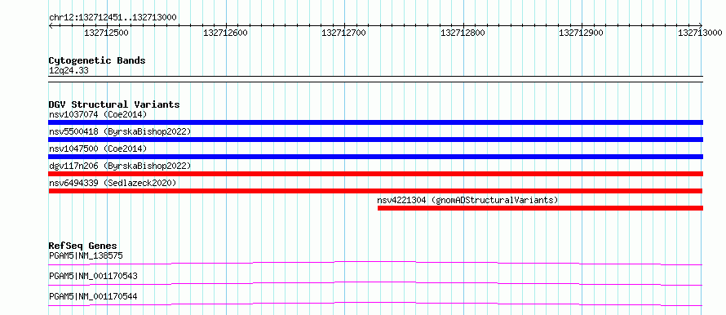Viewport: 726px width, 315px height.
Task: Select the PGAM5|NM_001170543 transcript label
Action: (93, 276)
